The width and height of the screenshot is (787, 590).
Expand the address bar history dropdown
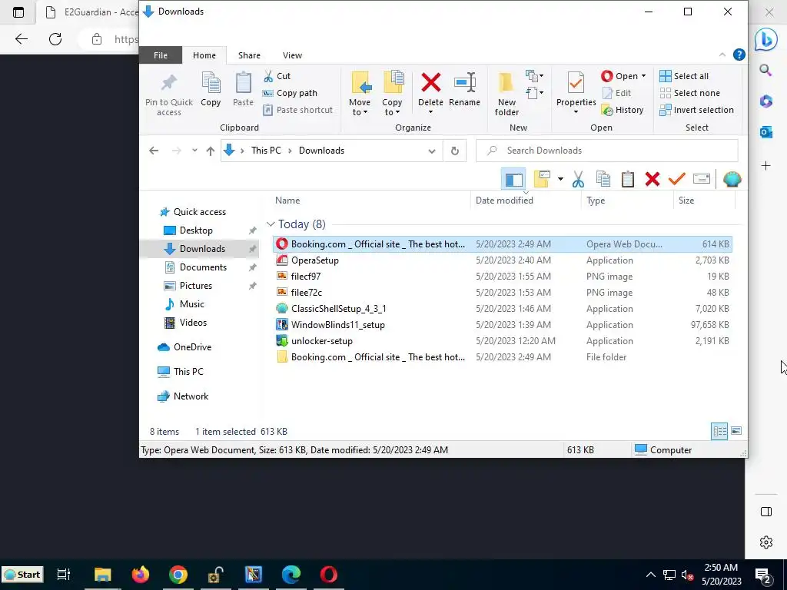(x=432, y=151)
